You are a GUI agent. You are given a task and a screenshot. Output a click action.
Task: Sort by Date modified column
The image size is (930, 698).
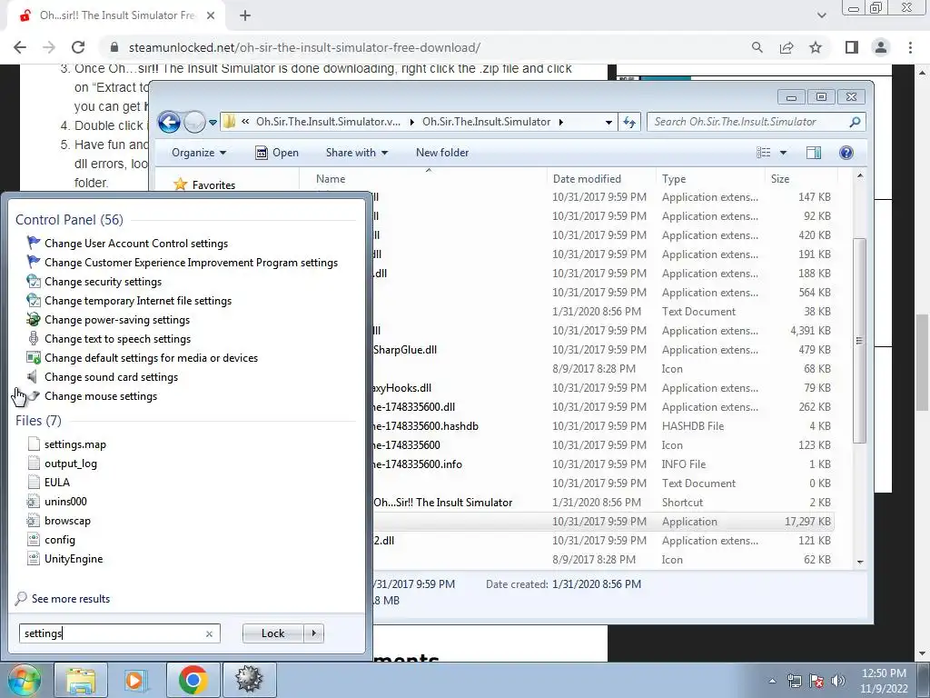point(601,179)
